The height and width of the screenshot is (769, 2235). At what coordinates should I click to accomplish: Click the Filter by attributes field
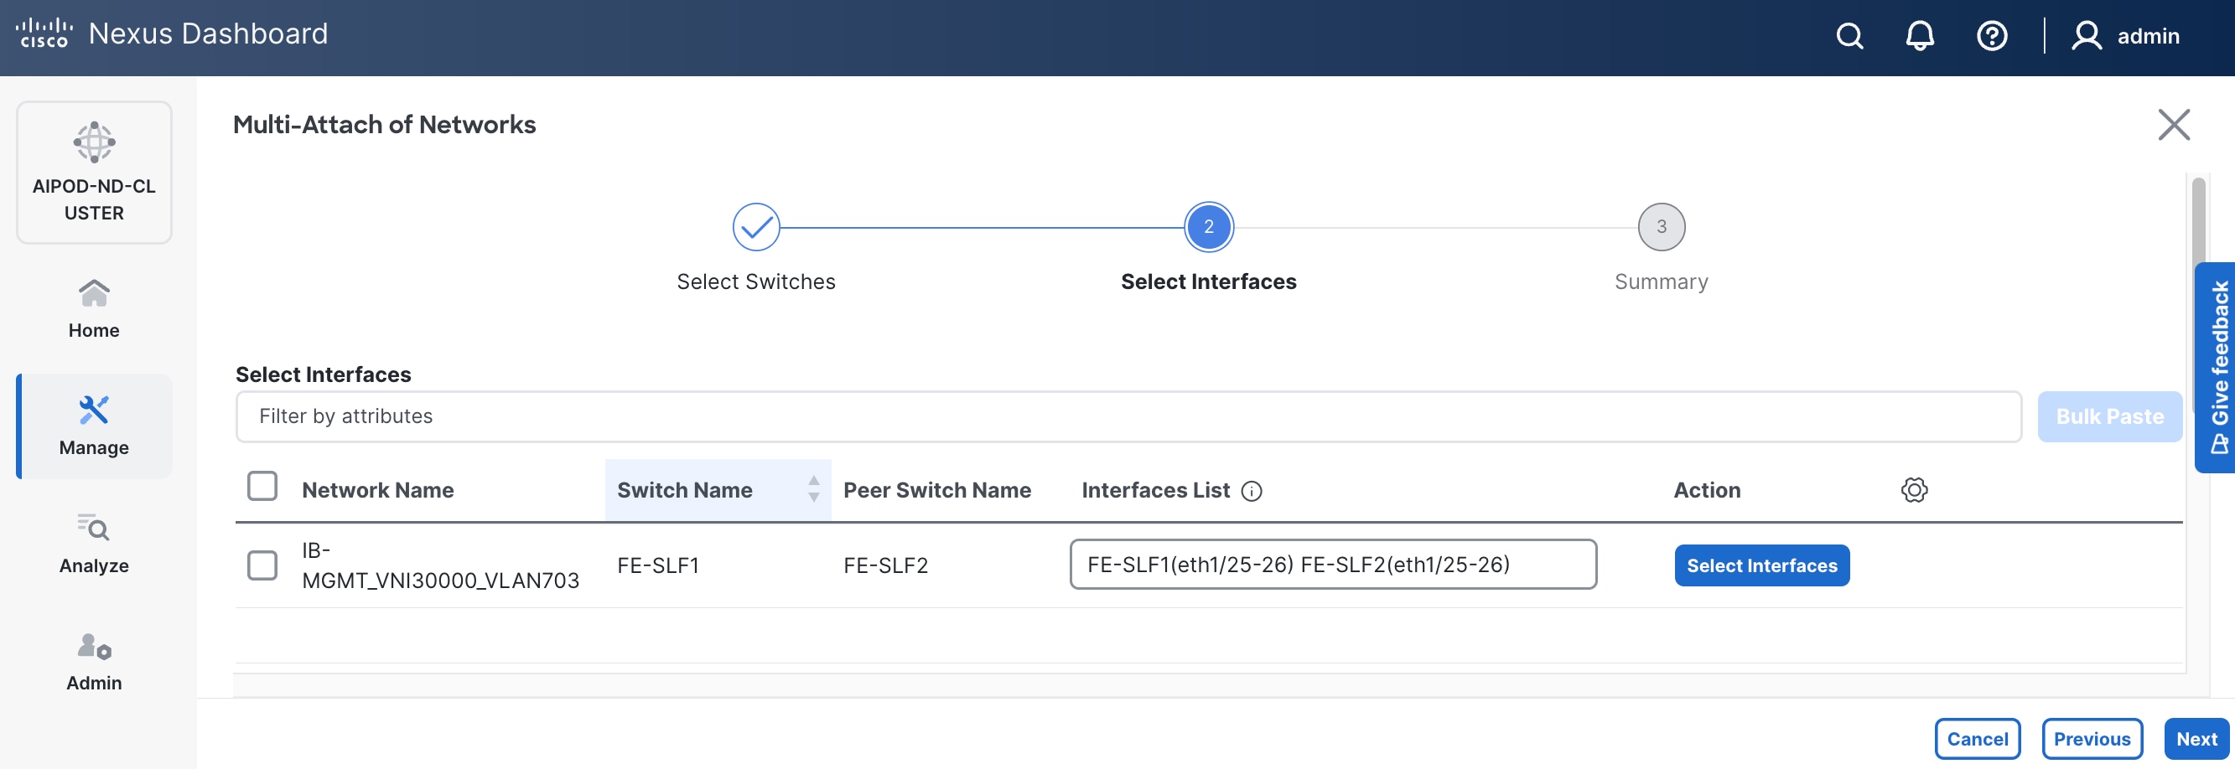pos(1128,416)
